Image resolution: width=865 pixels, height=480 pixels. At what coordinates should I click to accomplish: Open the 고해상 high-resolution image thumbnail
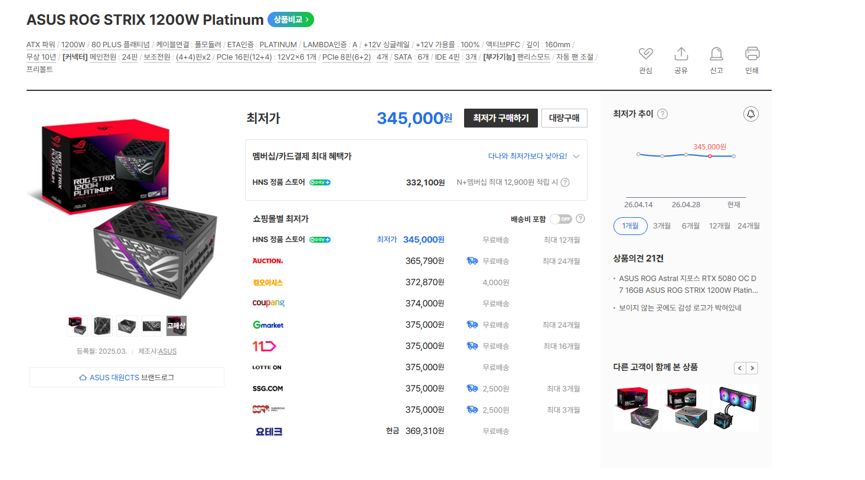click(177, 325)
